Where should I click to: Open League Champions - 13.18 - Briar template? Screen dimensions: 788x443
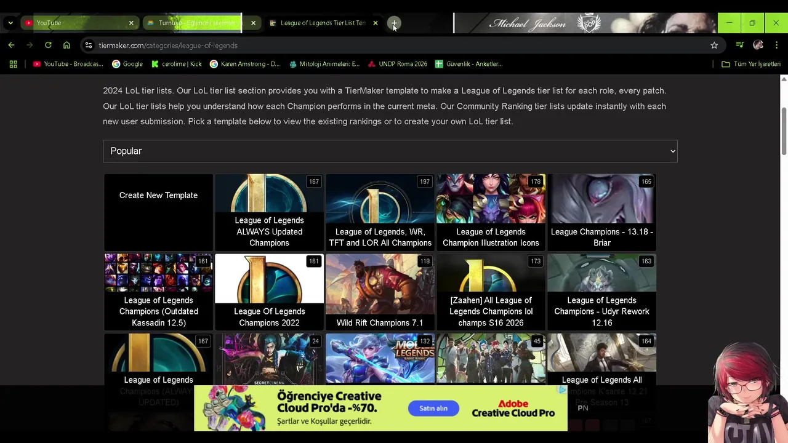click(601, 212)
